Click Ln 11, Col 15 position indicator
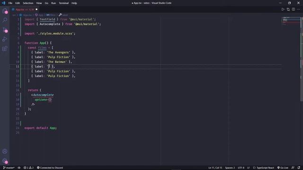This screenshot has width=303, height=170. click(215, 168)
